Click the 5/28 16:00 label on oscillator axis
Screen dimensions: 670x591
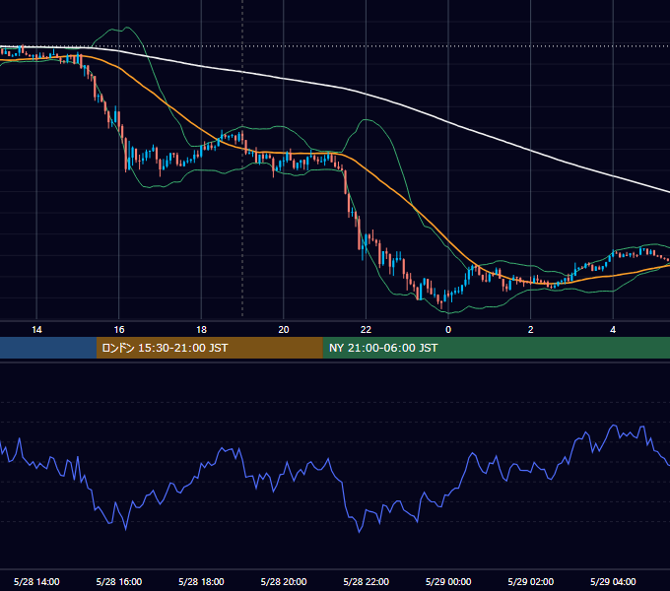[119, 581]
